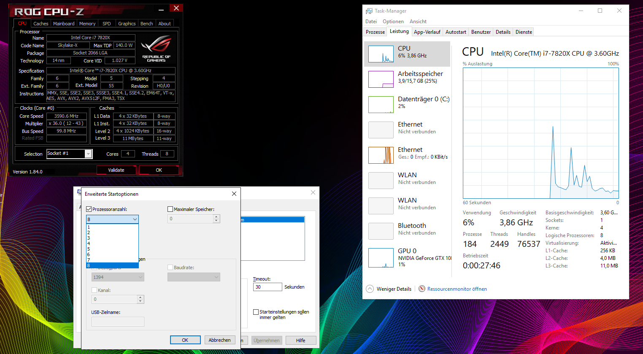Toggle the Kanal checkbox
Image resolution: width=643 pixels, height=354 pixels.
[95, 290]
